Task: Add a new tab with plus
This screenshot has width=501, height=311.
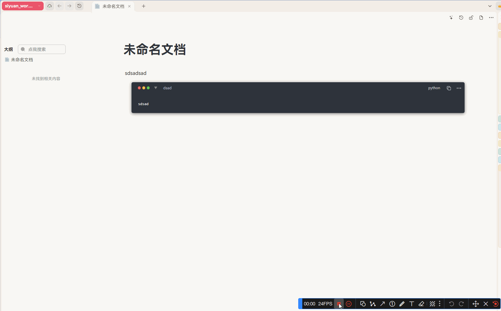Action: [143, 6]
